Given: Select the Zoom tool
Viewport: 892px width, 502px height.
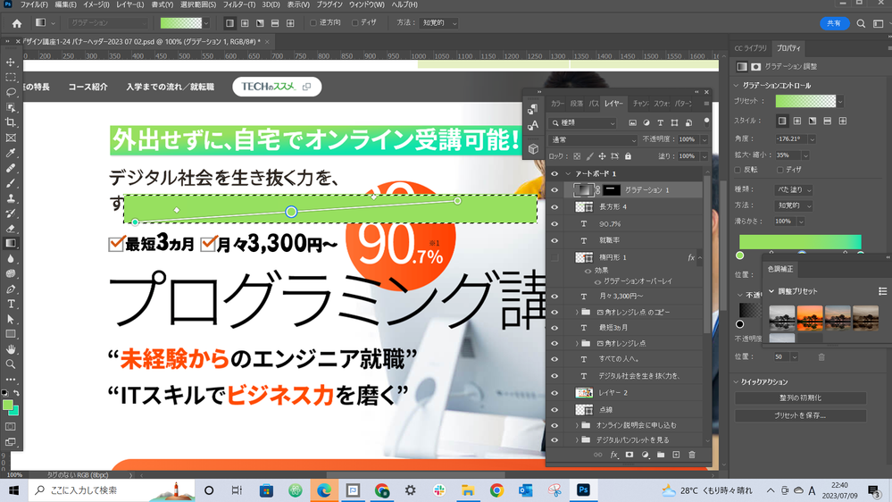Looking at the screenshot, I should (11, 364).
